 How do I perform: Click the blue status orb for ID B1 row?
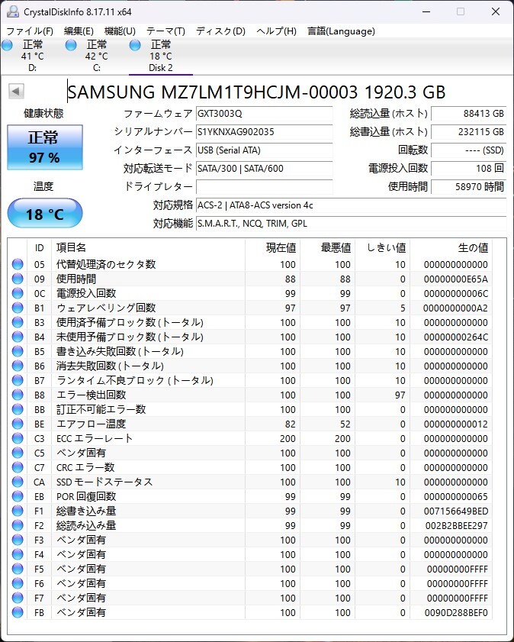click(x=18, y=308)
